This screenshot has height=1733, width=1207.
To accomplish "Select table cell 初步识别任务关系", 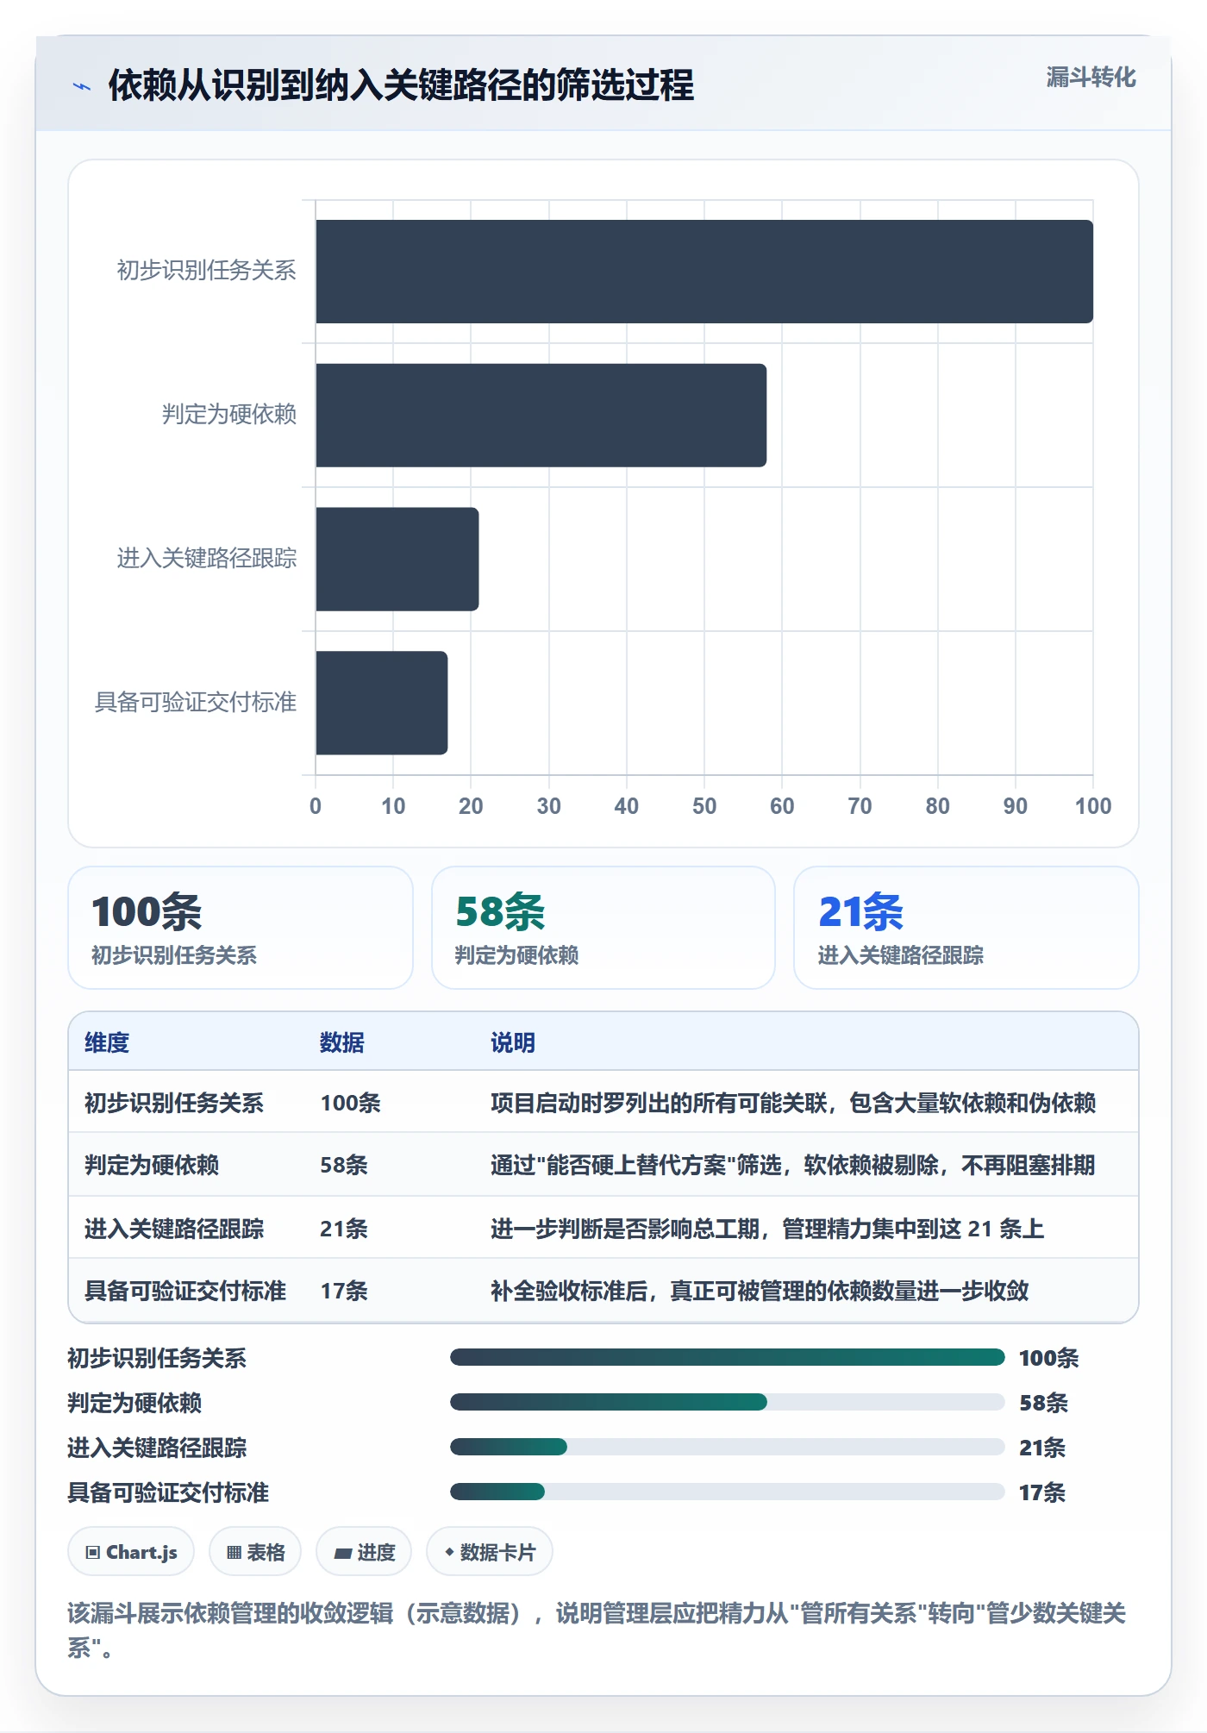I will [x=174, y=1103].
